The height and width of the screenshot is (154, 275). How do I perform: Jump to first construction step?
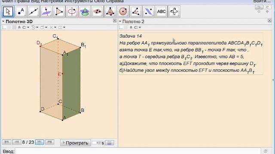coord(6,142)
